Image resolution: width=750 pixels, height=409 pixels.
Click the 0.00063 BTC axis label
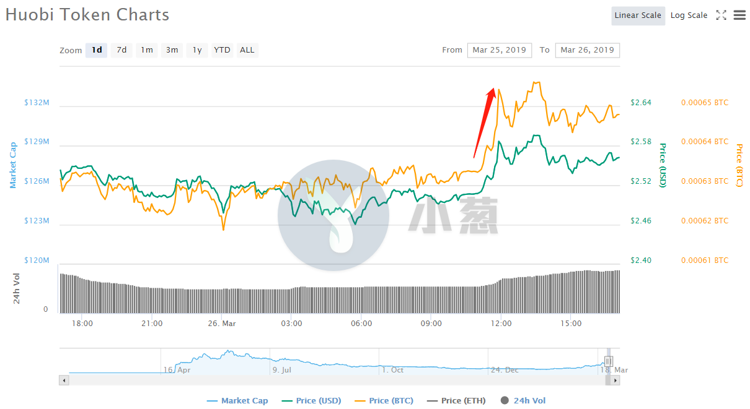(x=705, y=181)
